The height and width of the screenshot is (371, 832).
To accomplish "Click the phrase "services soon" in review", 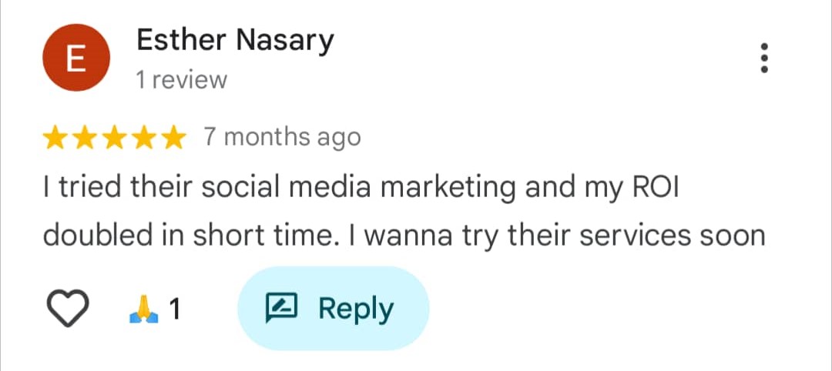I will 672,236.
